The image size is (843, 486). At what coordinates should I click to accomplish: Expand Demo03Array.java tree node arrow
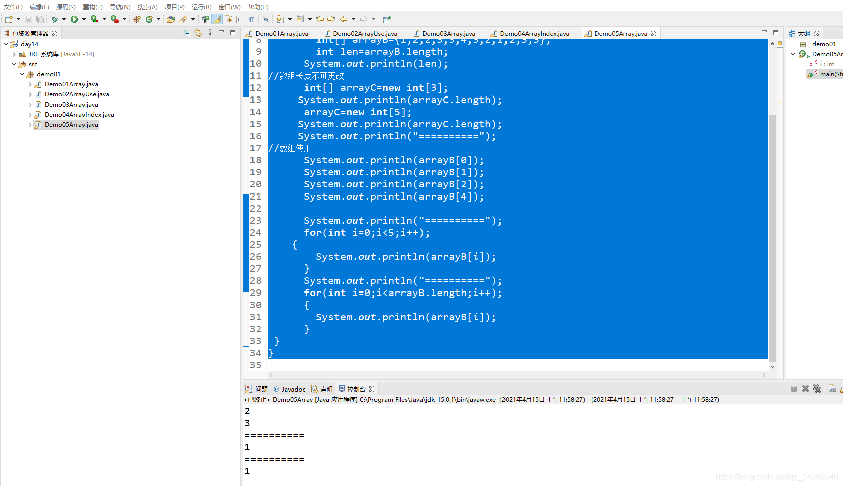click(x=30, y=105)
